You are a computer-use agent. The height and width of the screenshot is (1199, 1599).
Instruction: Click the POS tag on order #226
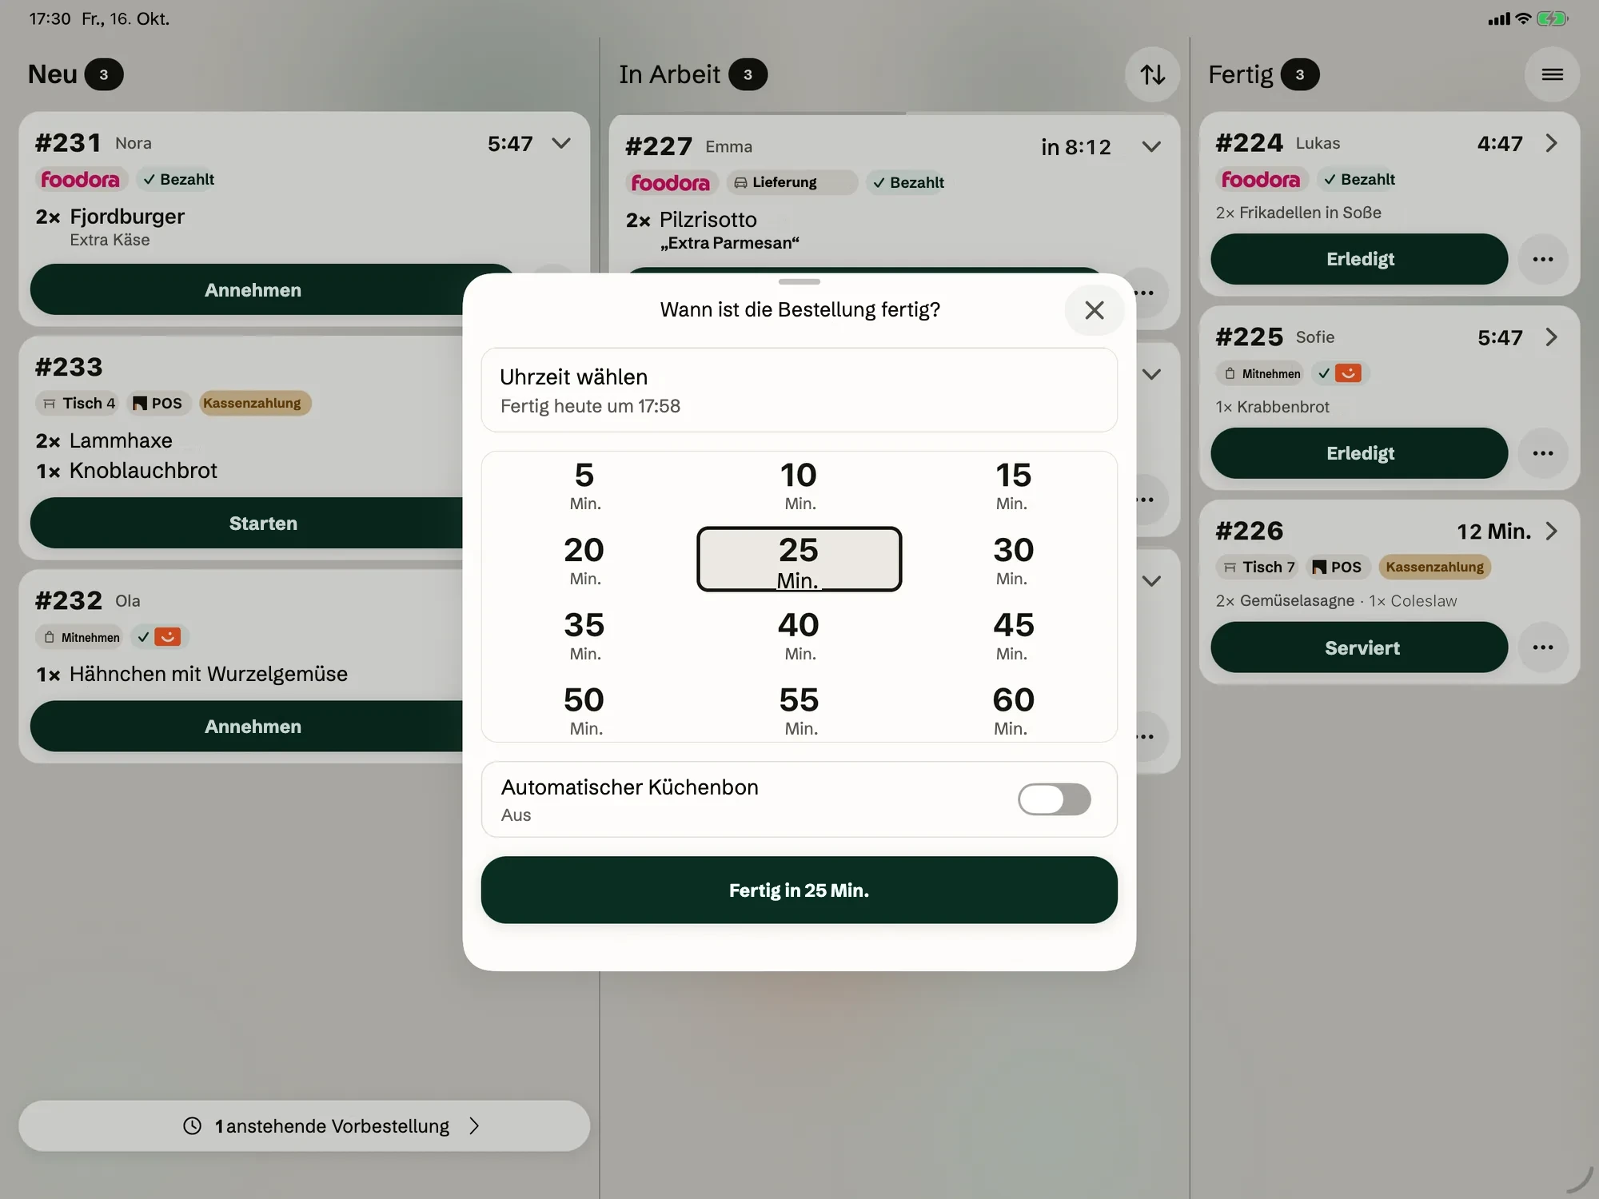(1338, 567)
